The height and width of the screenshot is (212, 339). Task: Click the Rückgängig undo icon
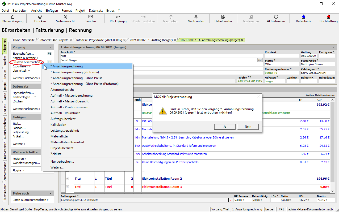pos(118,17)
